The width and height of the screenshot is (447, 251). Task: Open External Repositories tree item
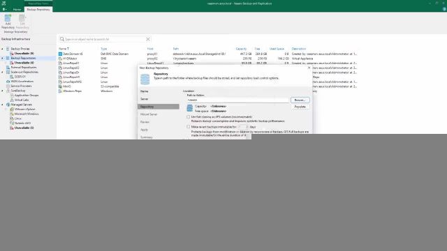click(23, 68)
